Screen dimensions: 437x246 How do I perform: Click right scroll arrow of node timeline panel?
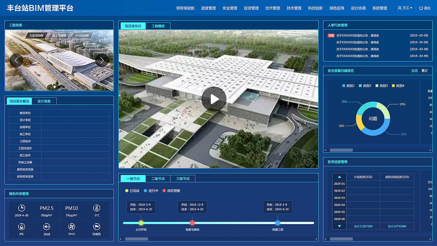click(316, 239)
